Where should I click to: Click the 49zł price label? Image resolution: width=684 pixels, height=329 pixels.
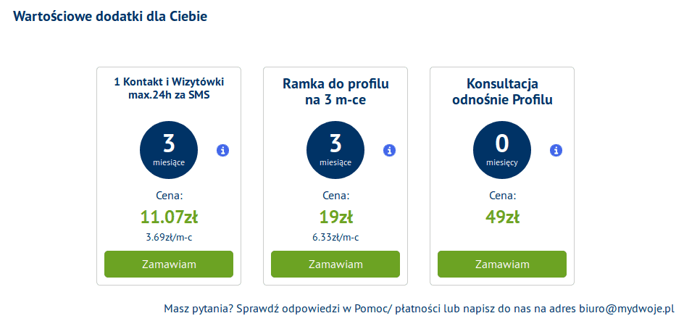502,217
